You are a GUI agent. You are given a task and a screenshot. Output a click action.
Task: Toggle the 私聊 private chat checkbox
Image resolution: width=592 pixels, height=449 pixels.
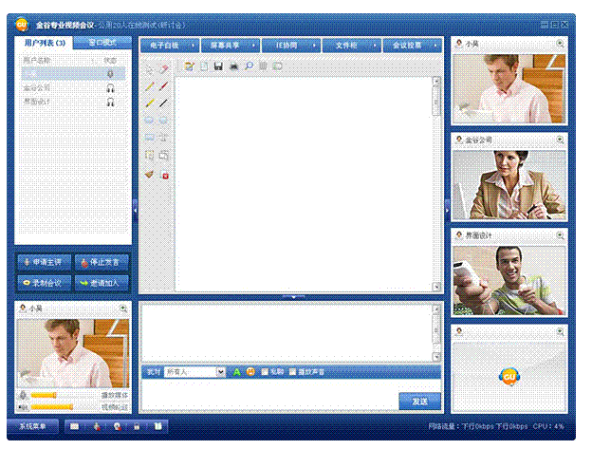click(x=265, y=372)
